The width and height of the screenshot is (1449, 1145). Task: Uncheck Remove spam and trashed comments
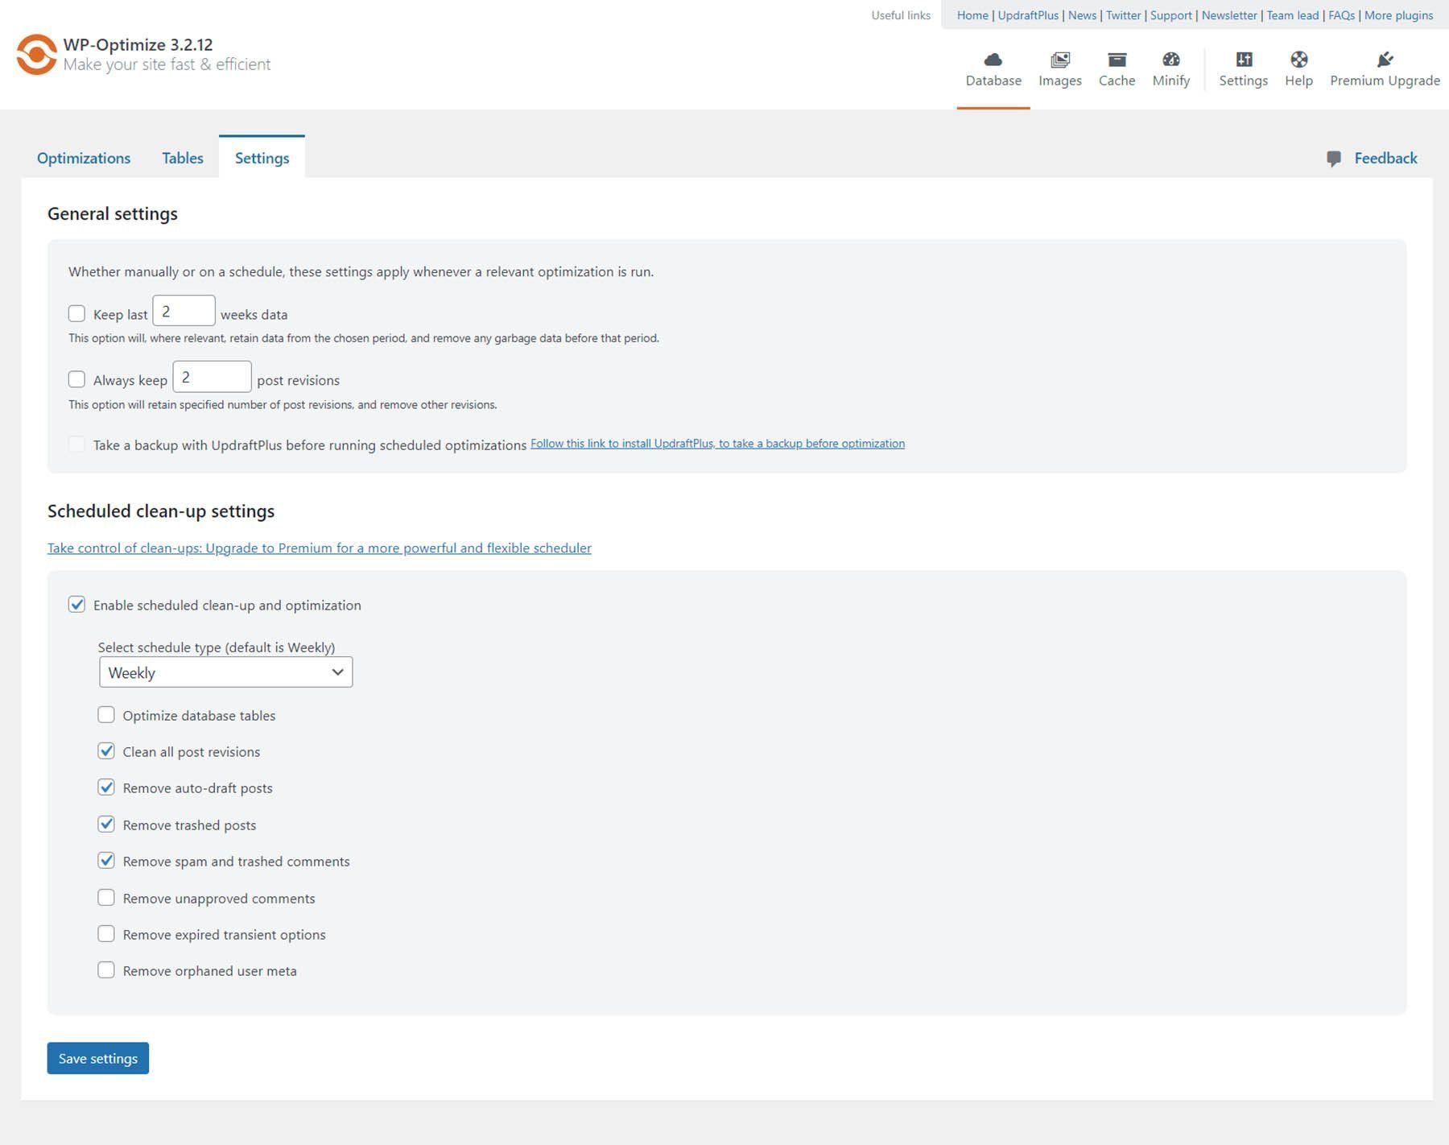point(106,860)
